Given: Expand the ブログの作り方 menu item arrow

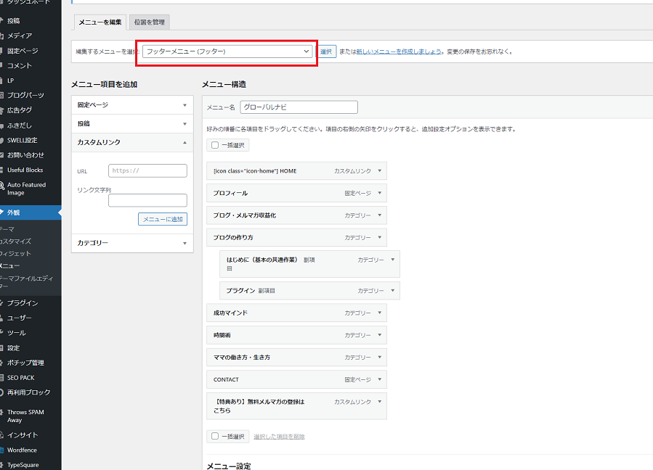Looking at the screenshot, I should point(380,237).
